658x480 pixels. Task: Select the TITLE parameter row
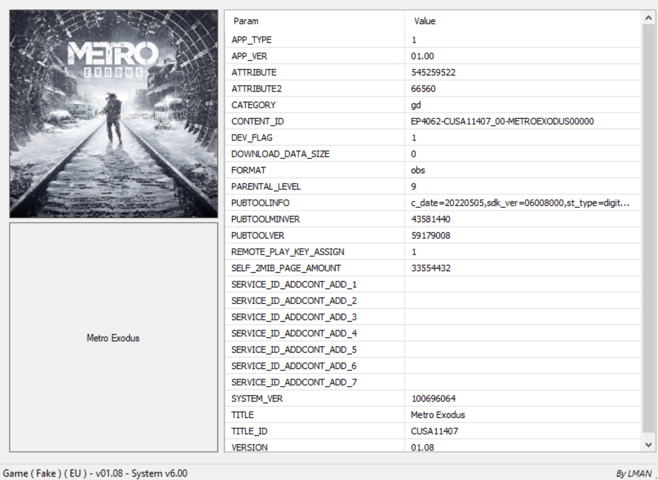(x=433, y=415)
